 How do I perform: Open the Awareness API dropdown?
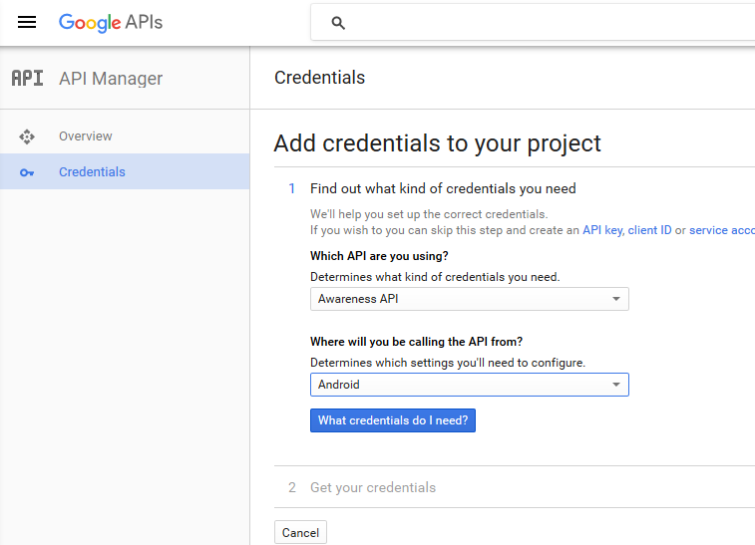(x=469, y=299)
